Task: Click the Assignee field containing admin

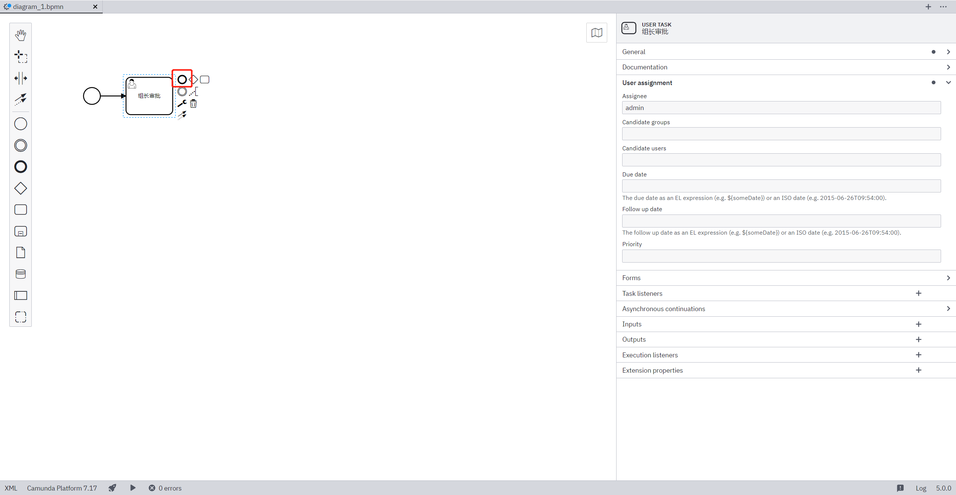Action: pos(781,108)
